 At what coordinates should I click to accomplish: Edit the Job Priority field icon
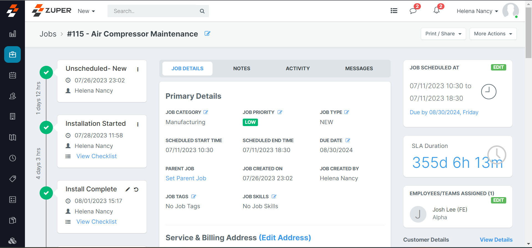tap(280, 112)
